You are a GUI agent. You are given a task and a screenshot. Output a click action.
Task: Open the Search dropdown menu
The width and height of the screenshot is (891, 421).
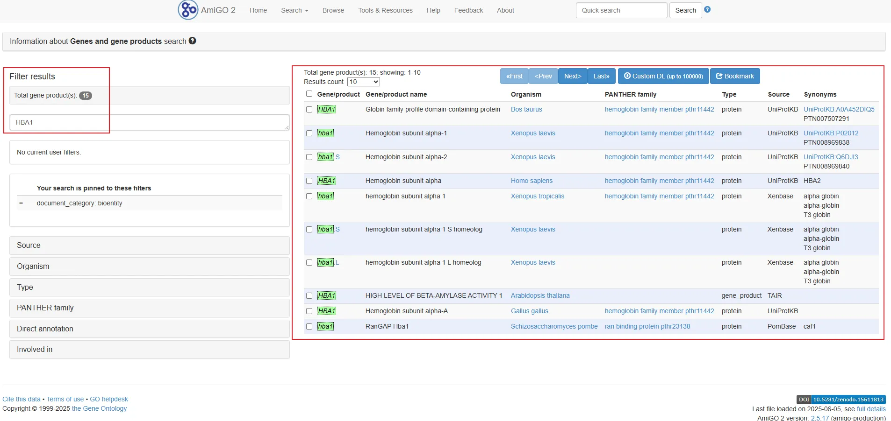tap(294, 10)
